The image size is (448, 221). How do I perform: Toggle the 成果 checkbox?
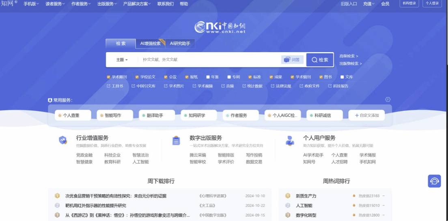(271, 77)
